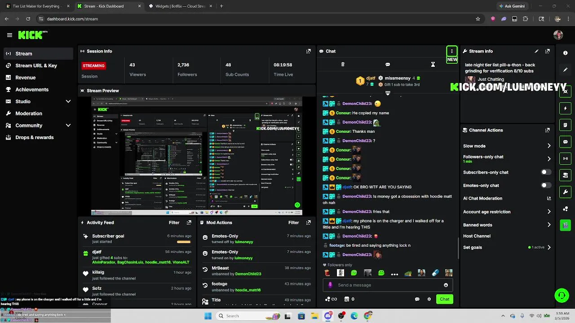The width and height of the screenshot is (575, 323).
Task: Pop out the Activity Feed panel
Action: pos(189,223)
